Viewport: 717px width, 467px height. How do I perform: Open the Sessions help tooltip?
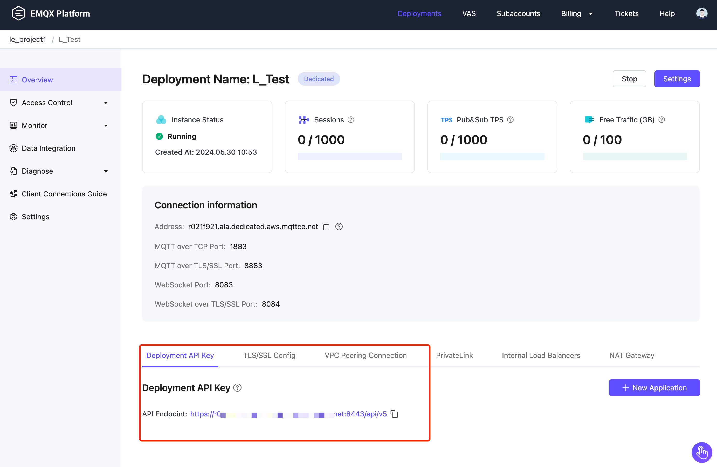point(351,119)
